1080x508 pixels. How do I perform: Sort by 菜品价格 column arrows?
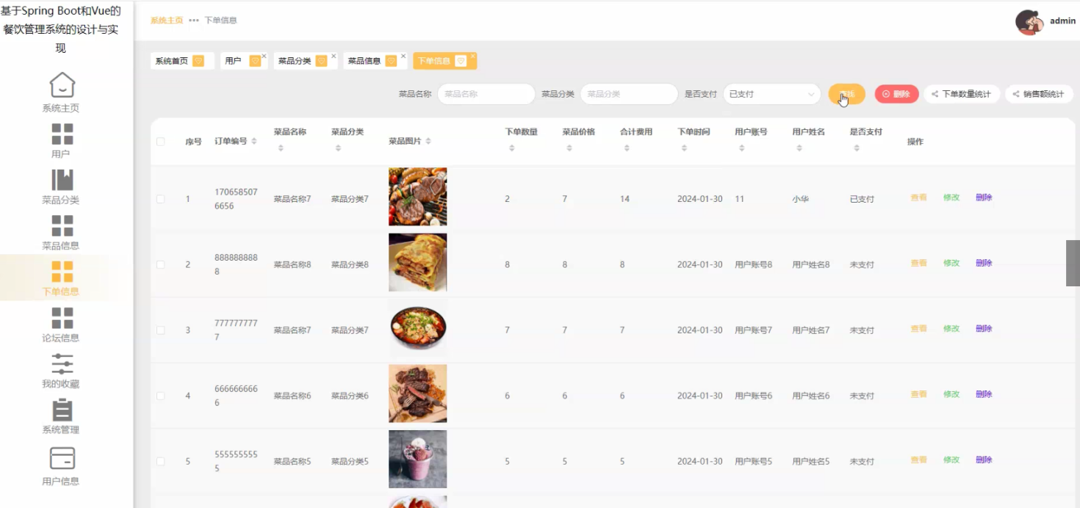569,148
